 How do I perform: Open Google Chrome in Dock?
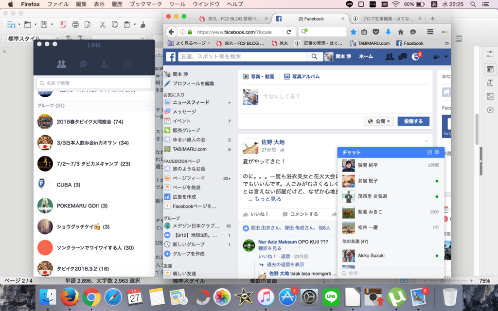(91, 297)
